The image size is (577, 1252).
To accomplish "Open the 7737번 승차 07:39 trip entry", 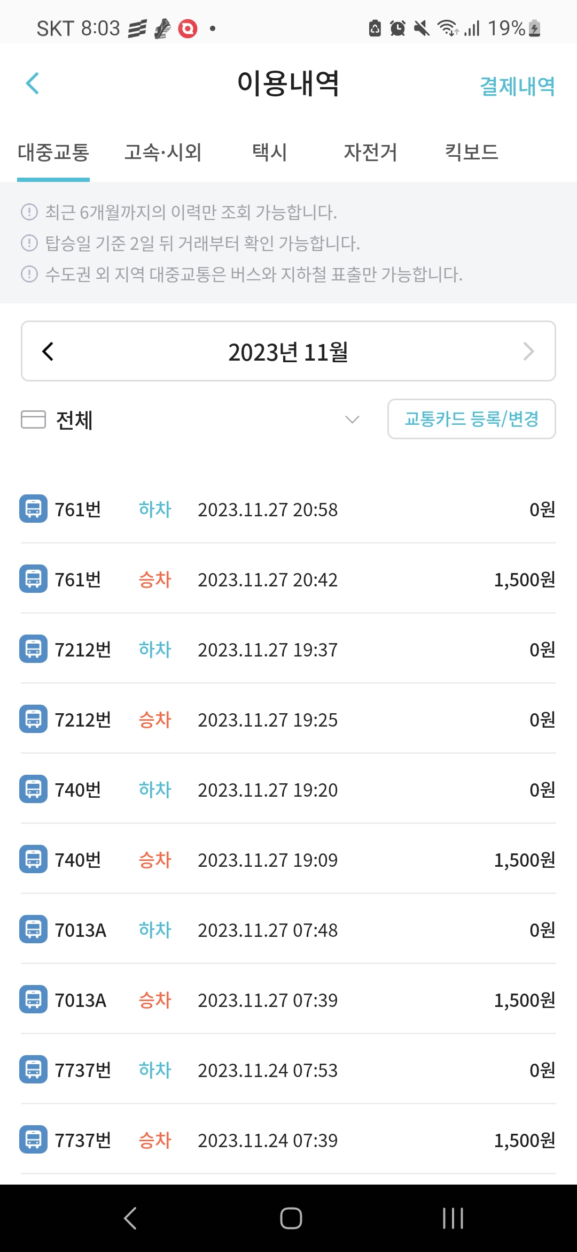I will pyautogui.click(x=288, y=1140).
